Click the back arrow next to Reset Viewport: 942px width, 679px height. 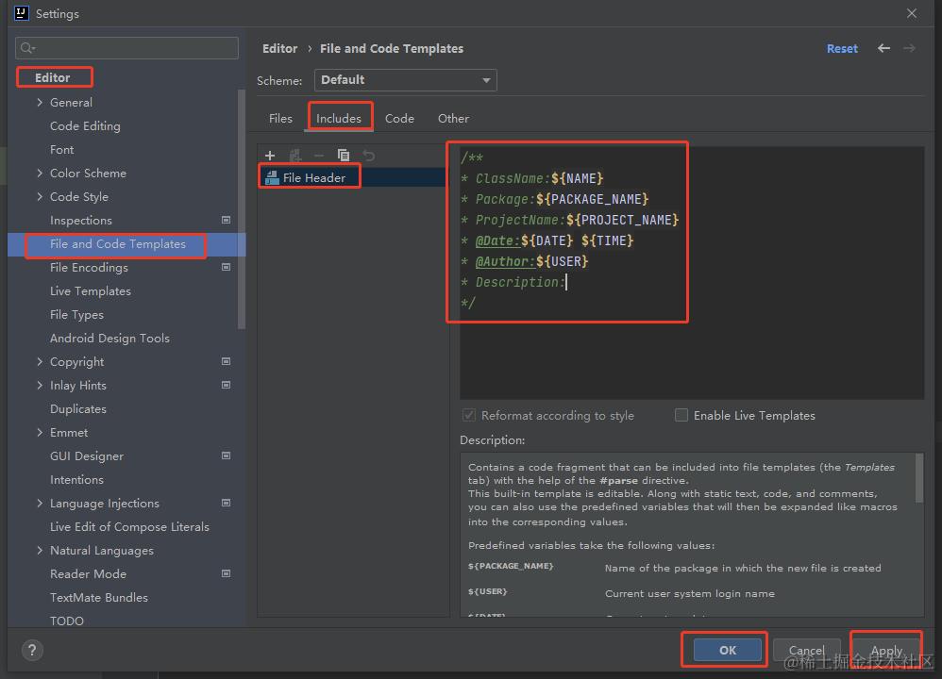[x=883, y=48]
